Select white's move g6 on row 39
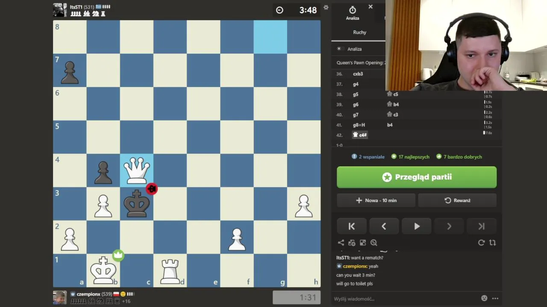Viewport: 547px width, 307px height. (x=356, y=104)
